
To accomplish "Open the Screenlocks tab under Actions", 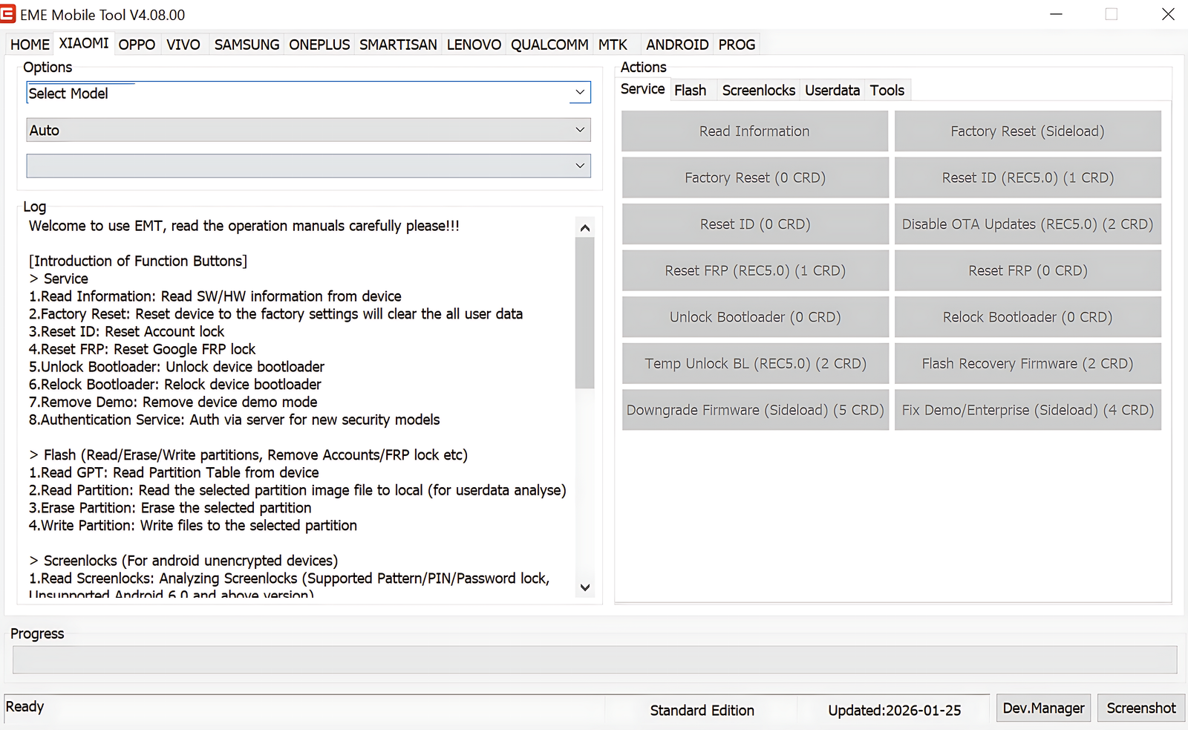I will tap(757, 89).
